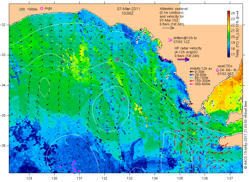Click the '300-600m' depth label

coord(202,84)
